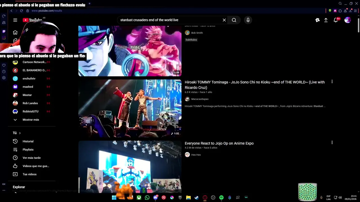
Task: Open Twitch in Opera GX sidebar
Action: tap(4, 31)
